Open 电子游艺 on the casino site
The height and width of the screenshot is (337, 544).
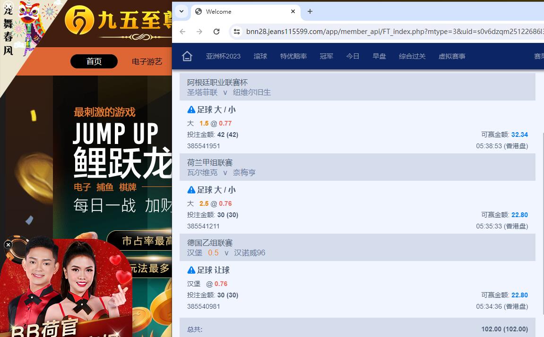147,62
